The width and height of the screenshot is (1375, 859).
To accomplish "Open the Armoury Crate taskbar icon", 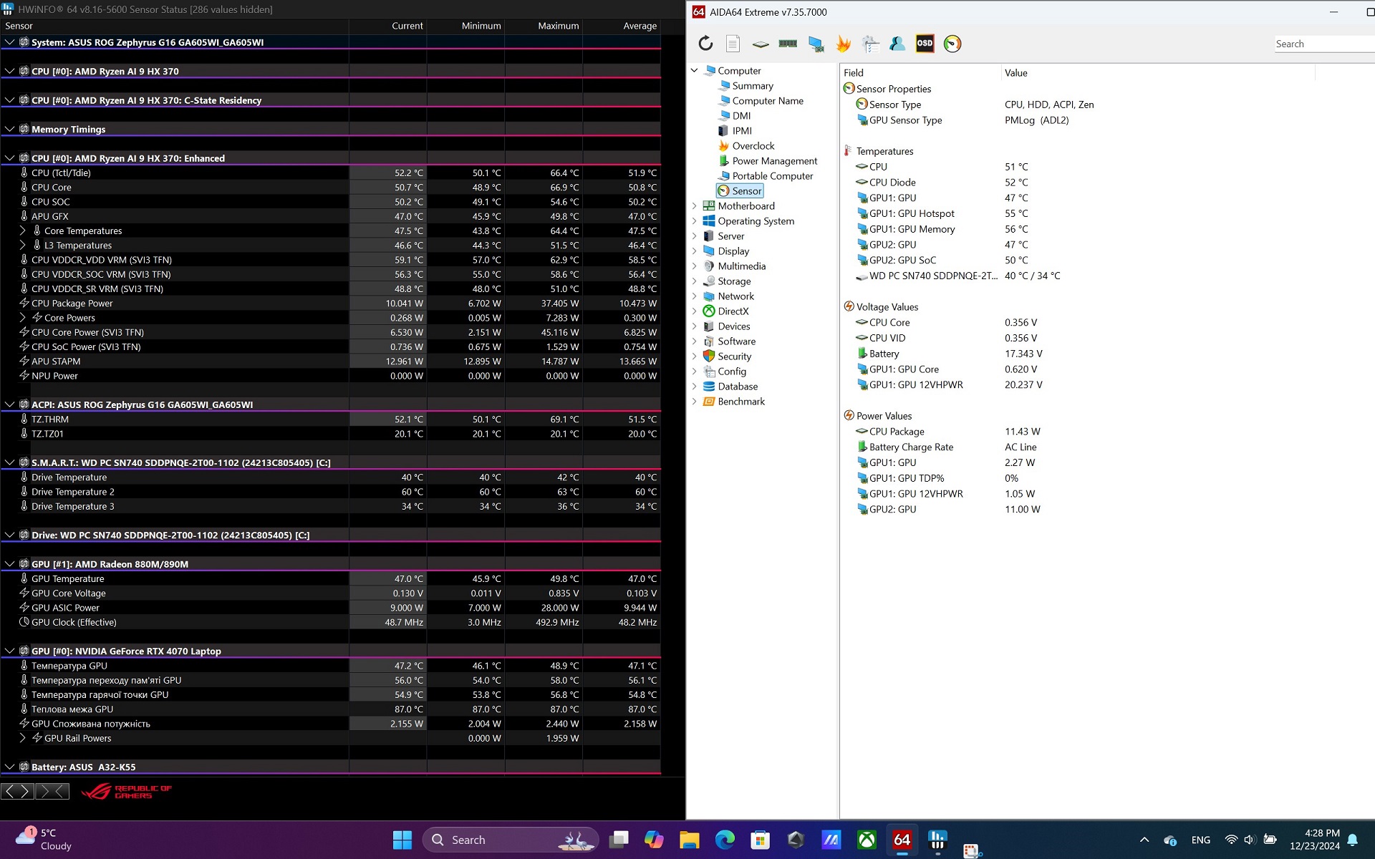I will tap(796, 840).
